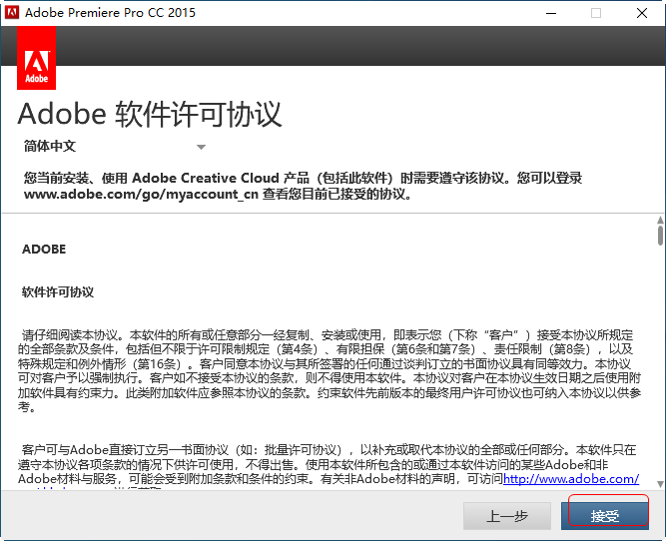The width and height of the screenshot is (666, 541).
Task: Click the license scrollbar thumb
Action: click(659, 234)
